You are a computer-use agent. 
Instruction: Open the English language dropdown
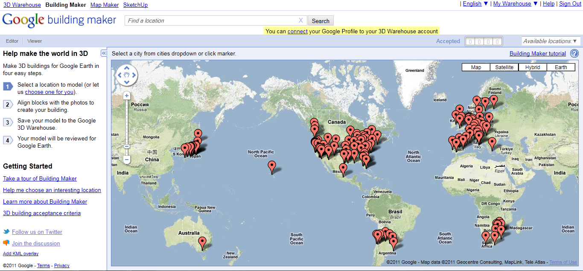click(475, 4)
